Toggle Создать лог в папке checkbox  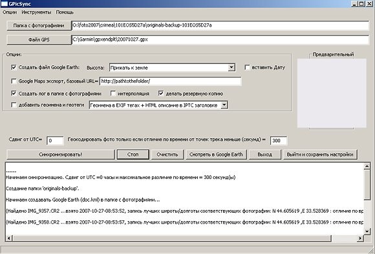[x=14, y=93]
